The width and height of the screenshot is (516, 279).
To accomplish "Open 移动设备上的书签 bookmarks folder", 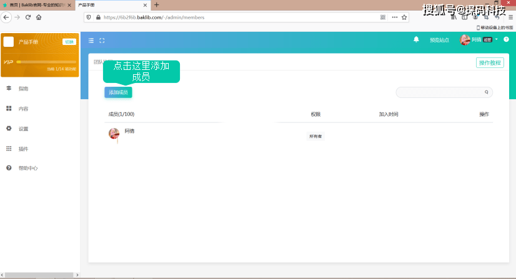I will [495, 27].
